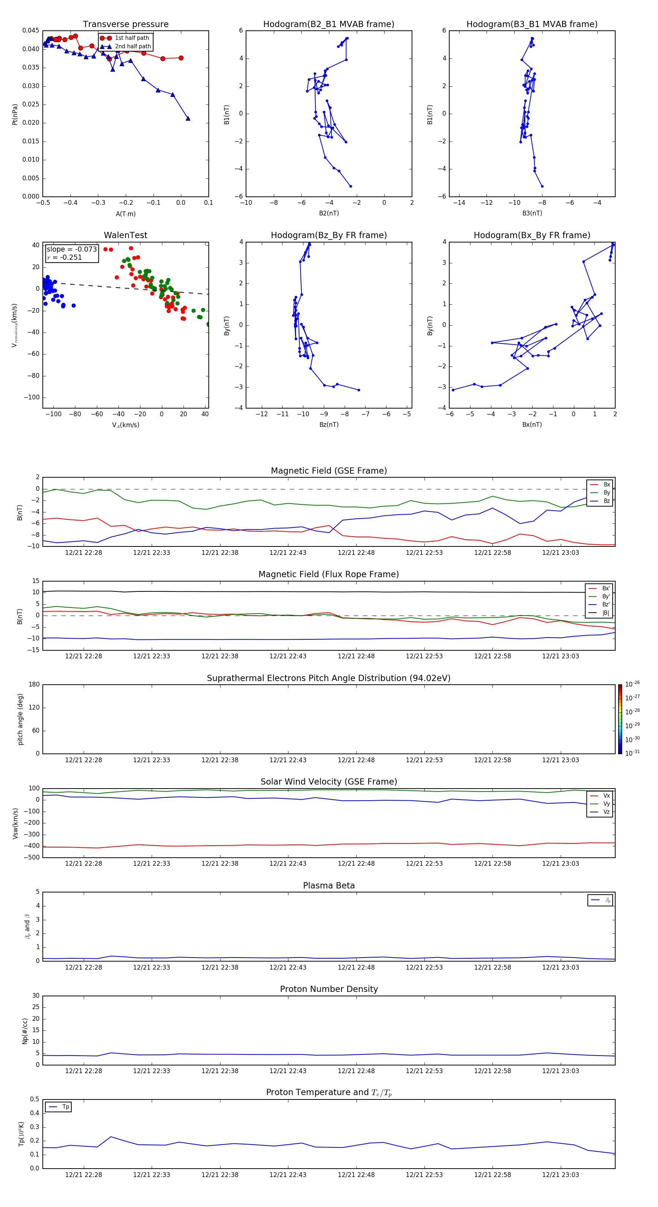The height and width of the screenshot is (1207, 658).
Task: Click 'slope = -0.073' annotation
Action: (72, 249)
